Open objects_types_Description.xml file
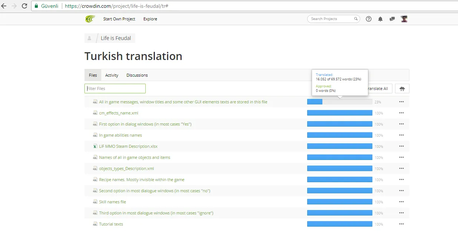 pos(126,169)
